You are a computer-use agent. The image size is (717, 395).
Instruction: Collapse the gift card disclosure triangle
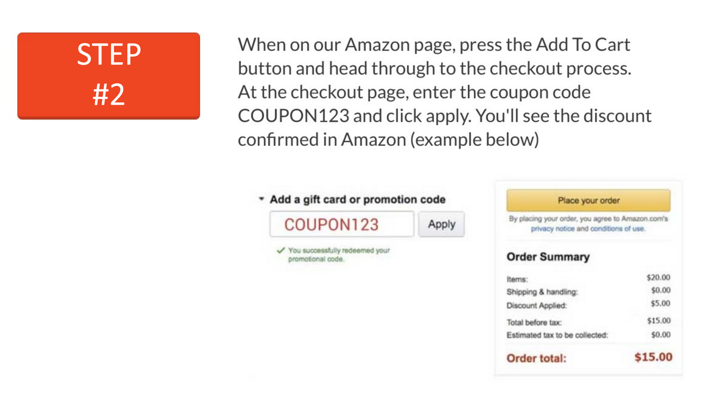coord(261,200)
